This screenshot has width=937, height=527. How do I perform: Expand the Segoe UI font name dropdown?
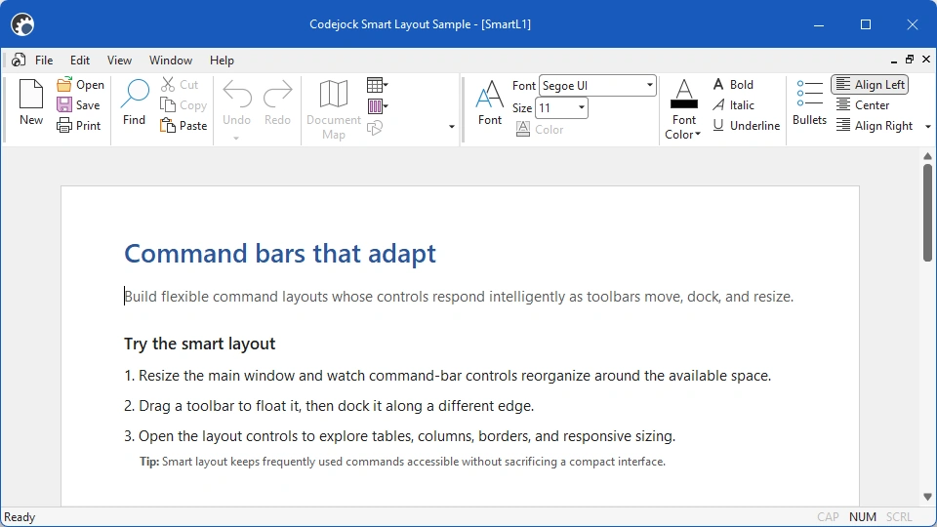tap(650, 86)
